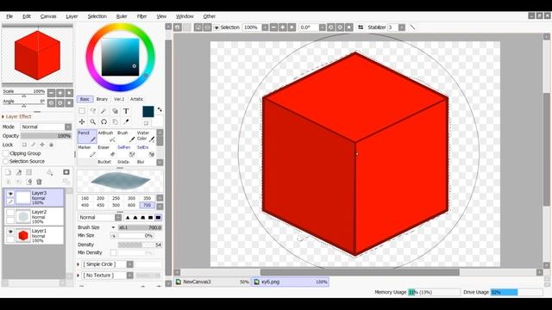Toggle lock transparent pixels for layer
This screenshot has width=552, height=310.
click(24, 145)
